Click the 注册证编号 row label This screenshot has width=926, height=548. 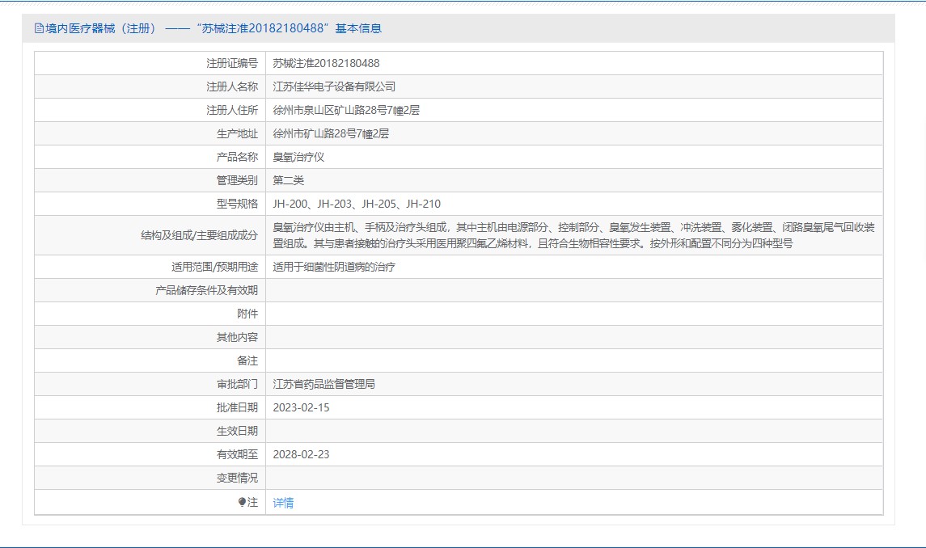(232, 63)
